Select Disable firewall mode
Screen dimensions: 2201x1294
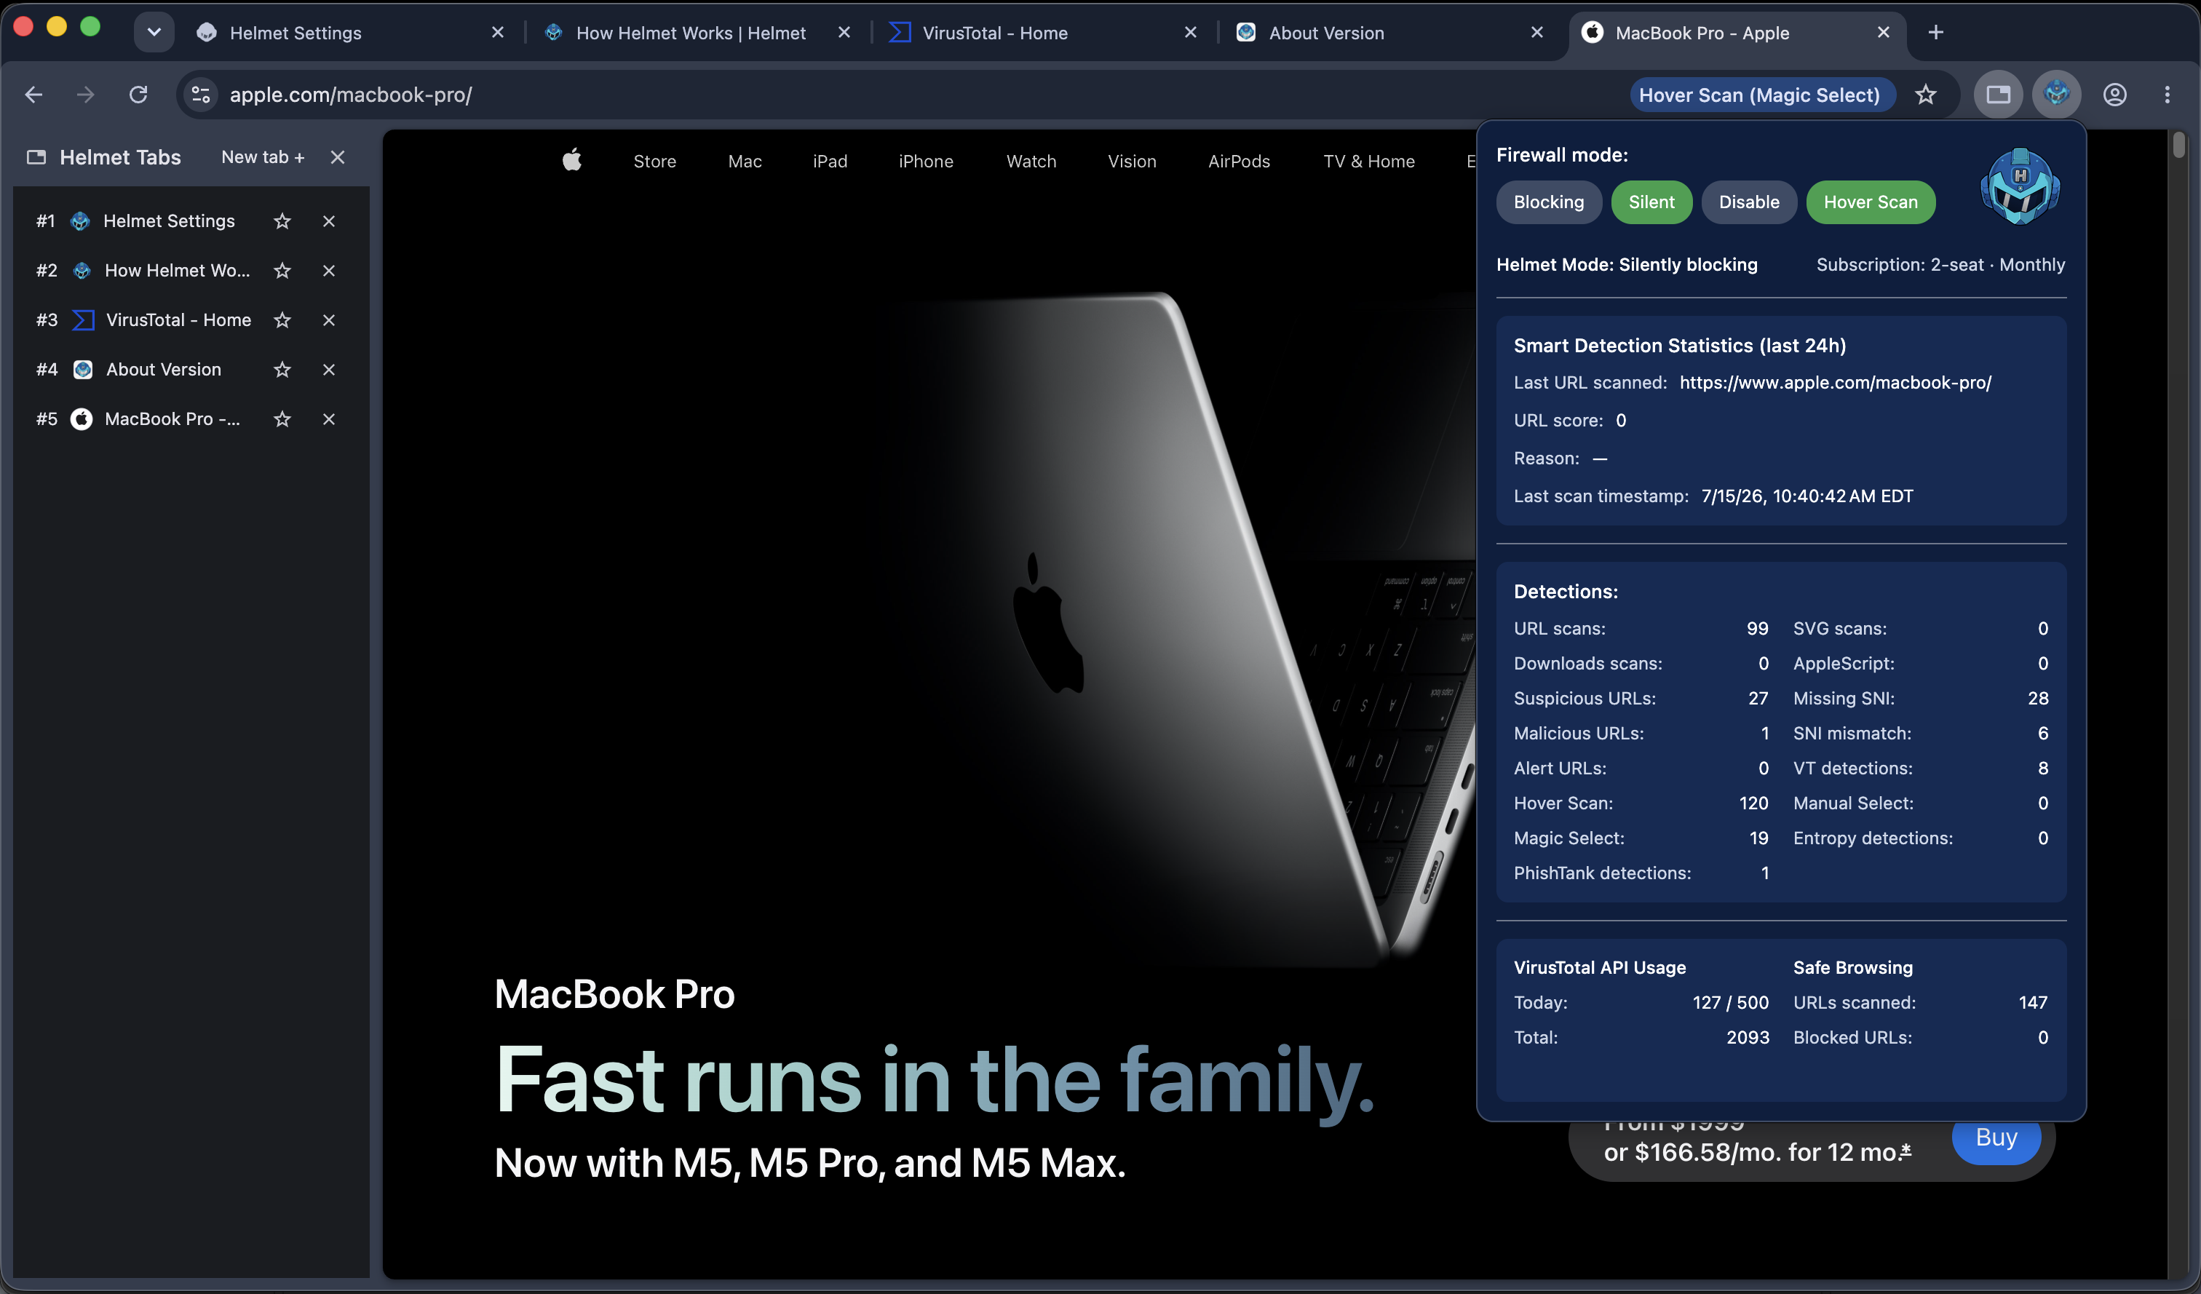[x=1748, y=202]
